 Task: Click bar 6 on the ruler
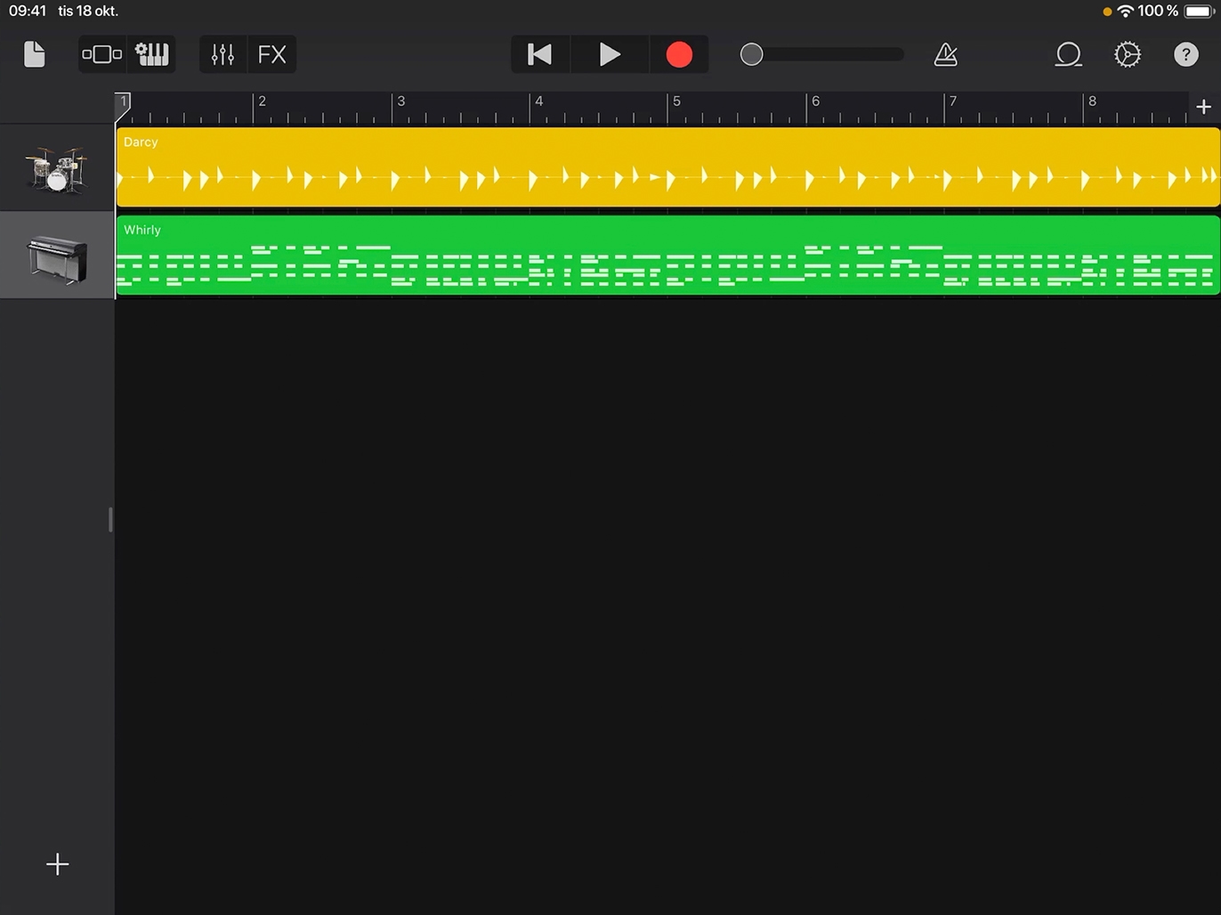pos(815,101)
